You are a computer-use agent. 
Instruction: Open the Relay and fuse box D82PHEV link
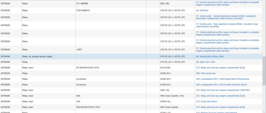[223, 90]
